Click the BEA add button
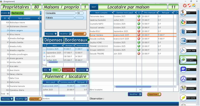The image size is (200, 106). point(47,70)
